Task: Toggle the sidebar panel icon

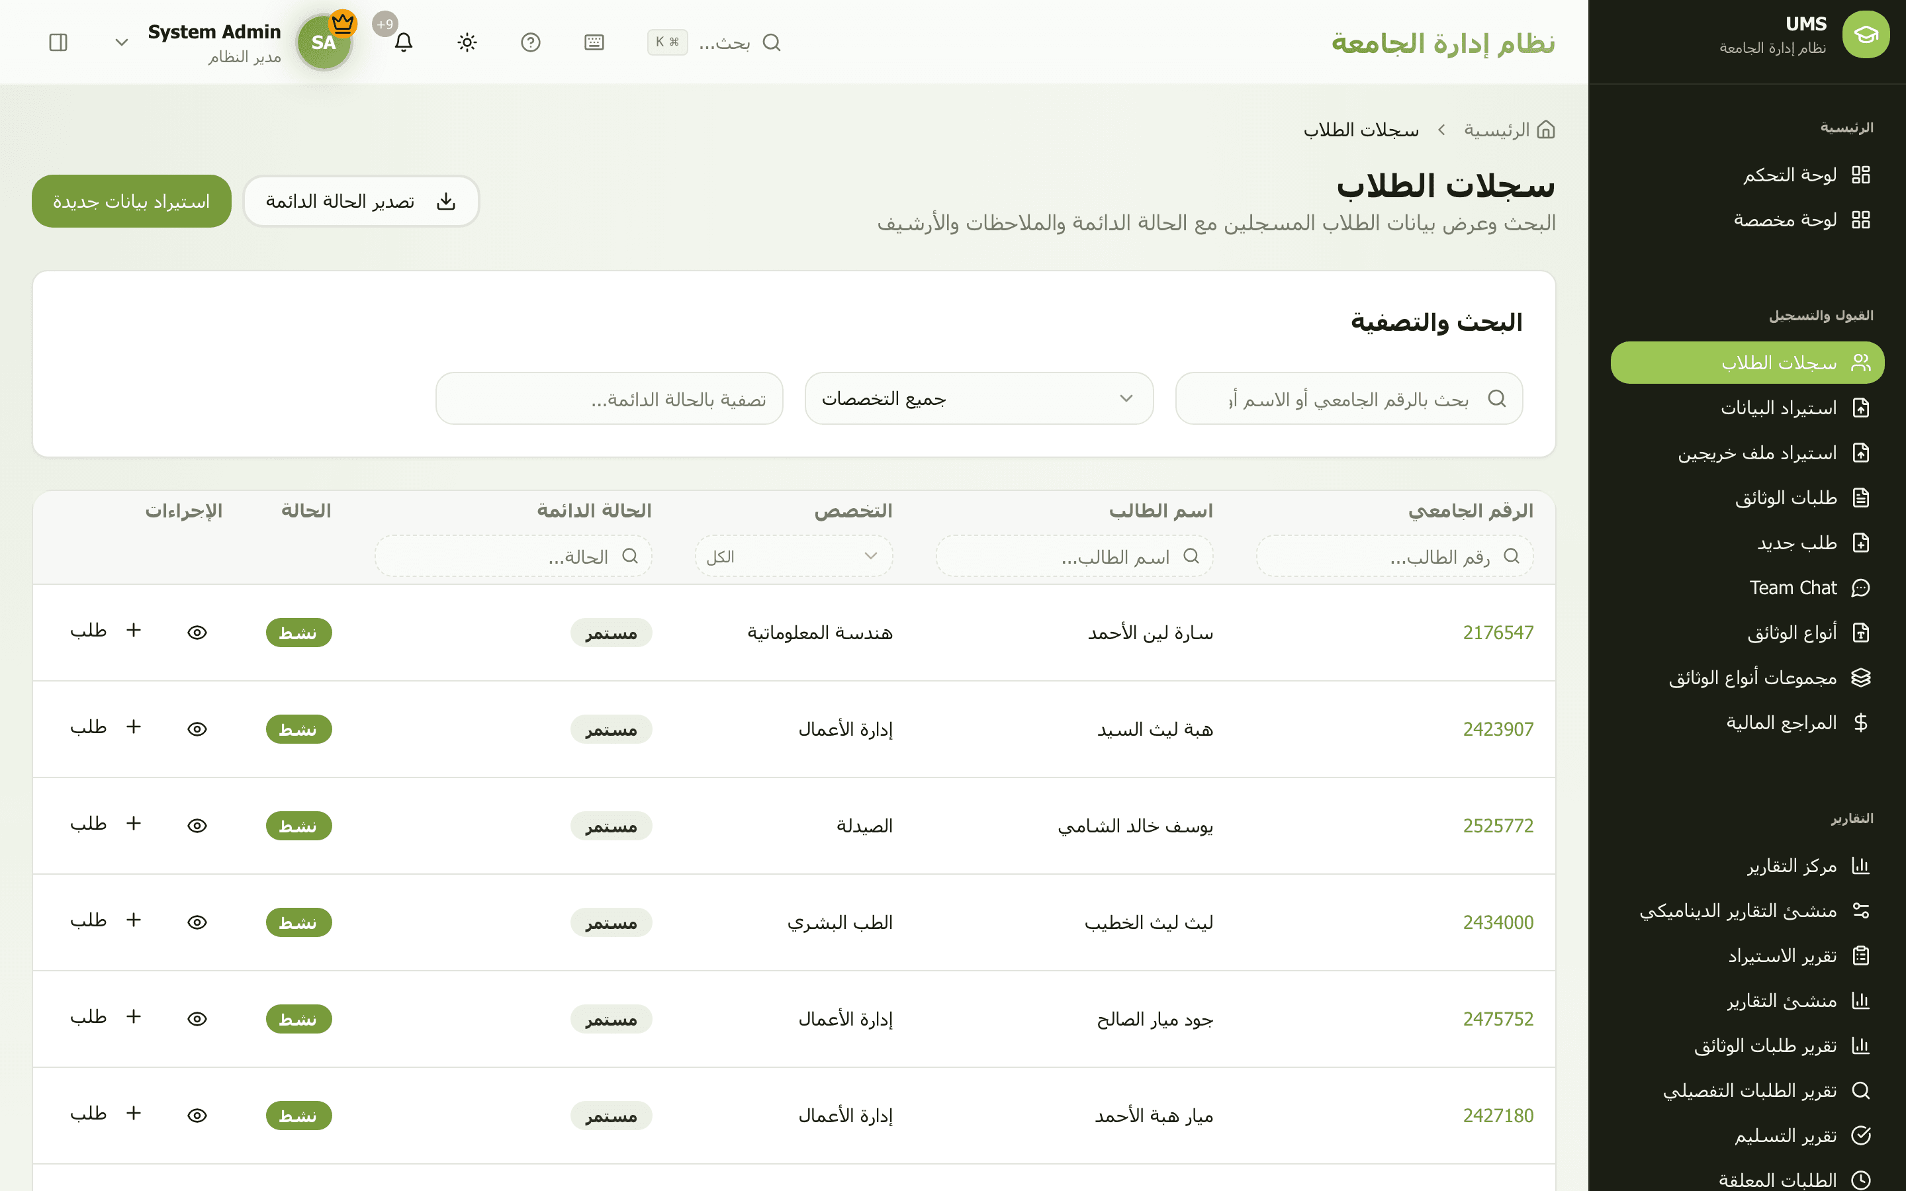Action: pyautogui.click(x=58, y=42)
